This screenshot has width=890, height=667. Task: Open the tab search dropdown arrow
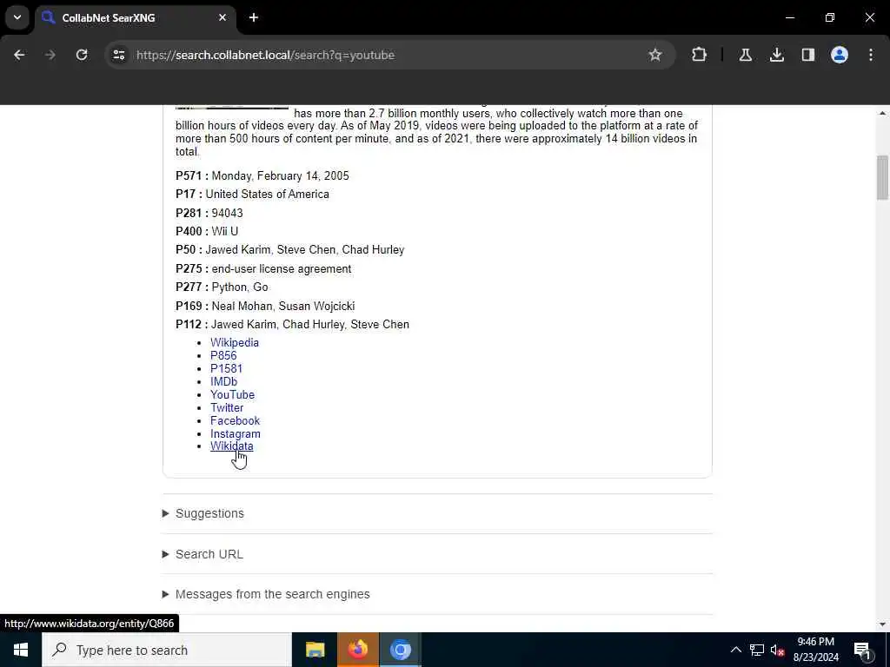tap(17, 17)
